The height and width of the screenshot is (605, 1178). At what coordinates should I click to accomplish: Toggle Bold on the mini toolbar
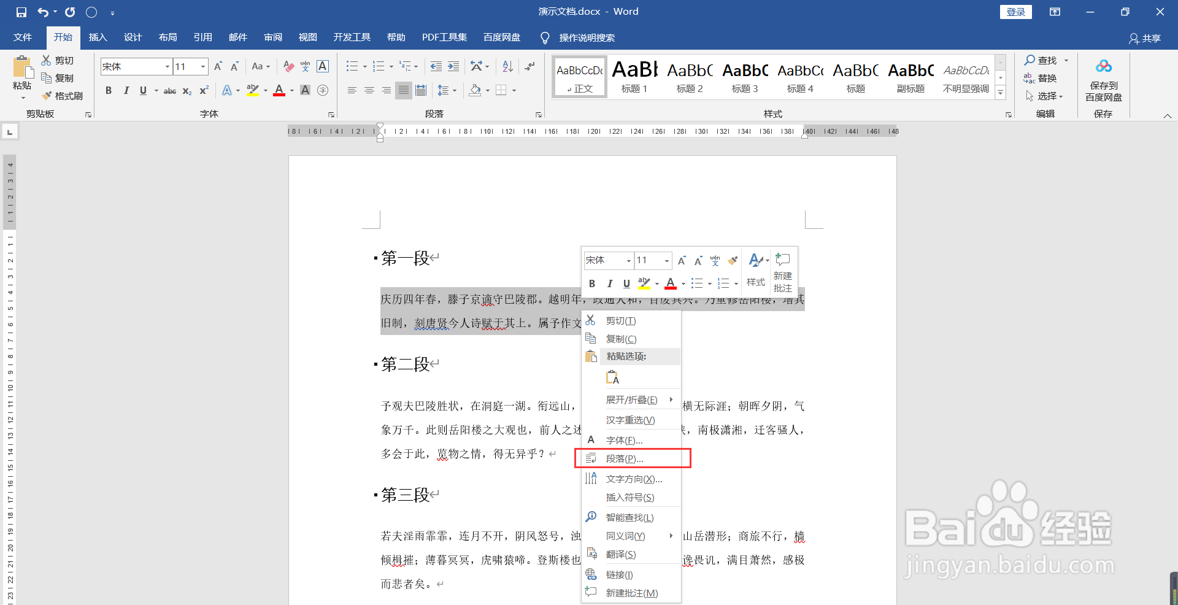[592, 283]
